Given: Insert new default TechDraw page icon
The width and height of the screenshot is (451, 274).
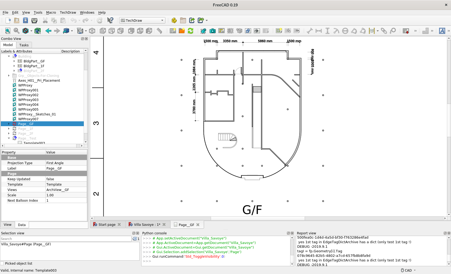Looking at the screenshot, I should click(x=173, y=31).
